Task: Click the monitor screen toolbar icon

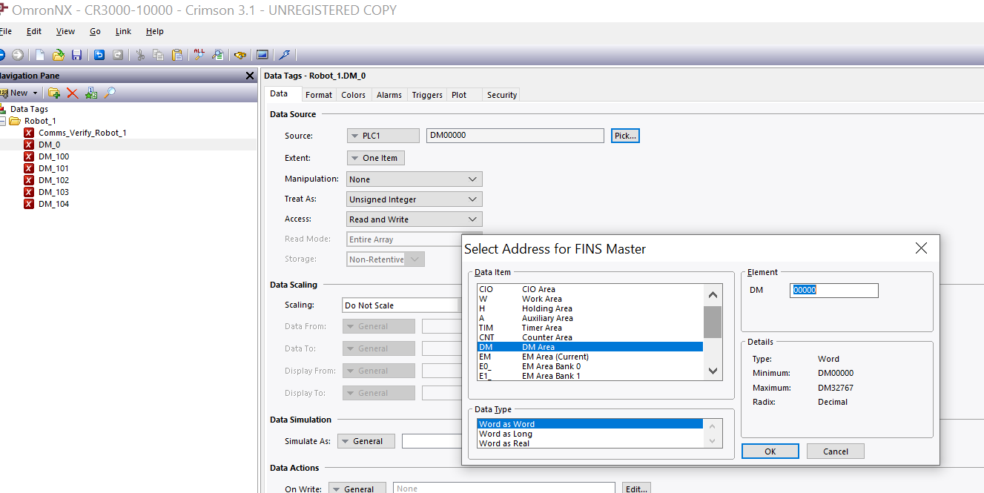Action: (x=262, y=55)
